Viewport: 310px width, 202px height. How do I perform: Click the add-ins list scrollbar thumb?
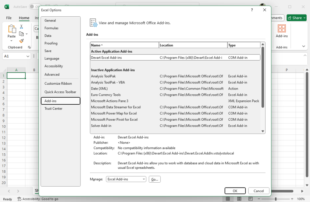263,77
